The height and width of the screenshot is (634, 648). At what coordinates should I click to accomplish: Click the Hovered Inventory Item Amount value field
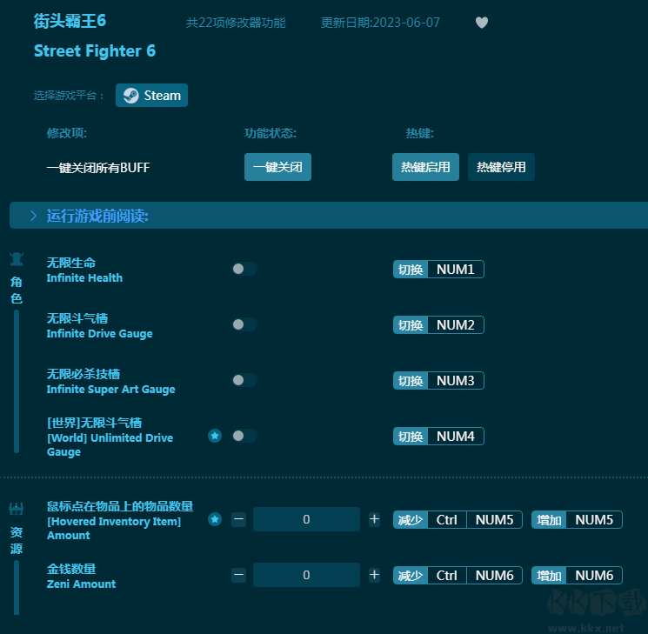(x=306, y=519)
